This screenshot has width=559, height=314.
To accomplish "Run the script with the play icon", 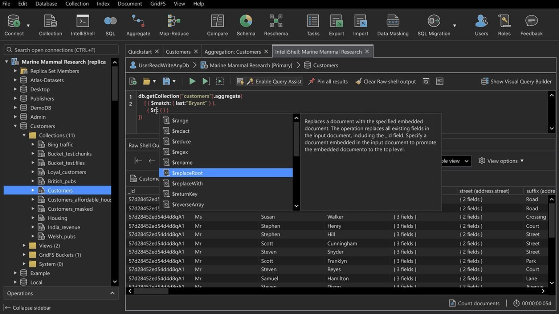I will point(192,82).
